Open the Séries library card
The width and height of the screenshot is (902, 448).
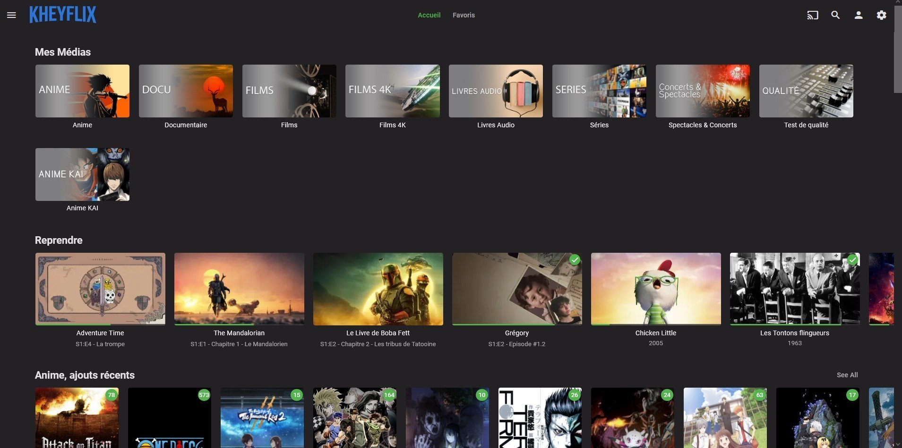599,91
